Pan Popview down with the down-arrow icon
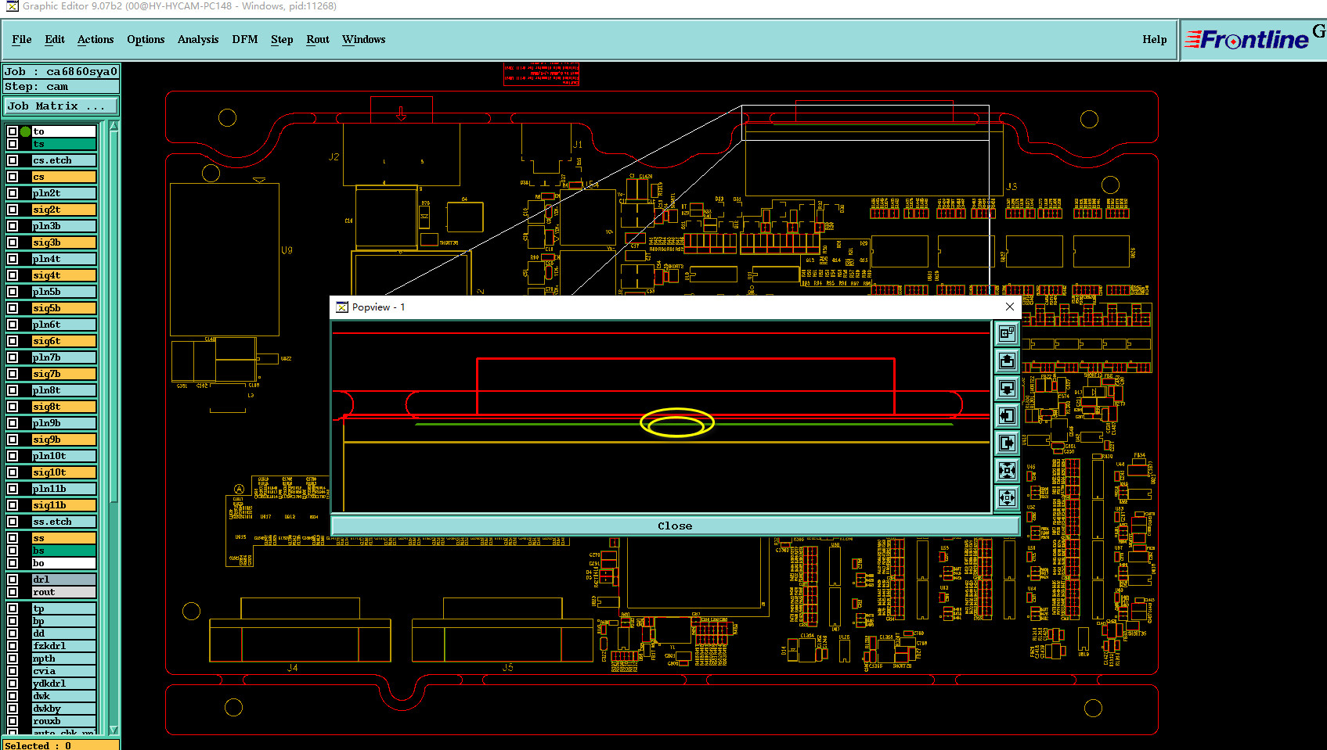Viewport: 1327px width, 750px height. pos(1007,389)
